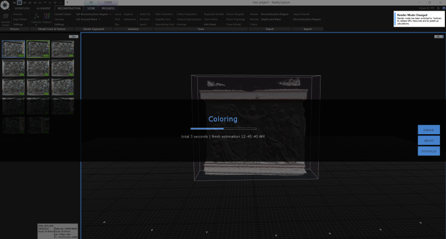The height and width of the screenshot is (239, 446).
Task: Click Video export
Action: click(x=254, y=25)
